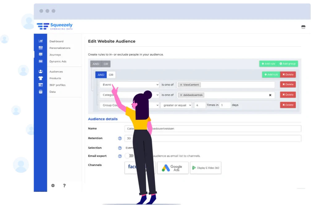Click the Retention input field
Viewport: 316px width, 205px height.
(216, 139)
